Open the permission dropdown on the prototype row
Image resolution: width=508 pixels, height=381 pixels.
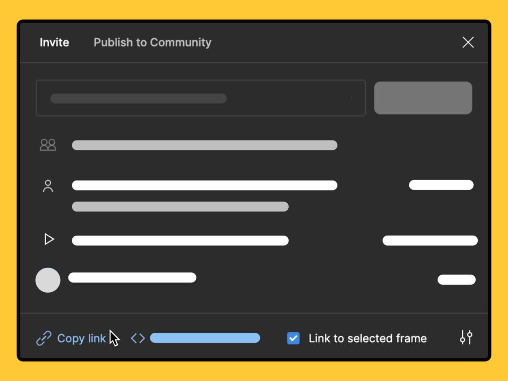[430, 240]
